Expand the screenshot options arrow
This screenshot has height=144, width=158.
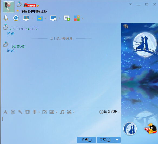[x=74, y=112]
